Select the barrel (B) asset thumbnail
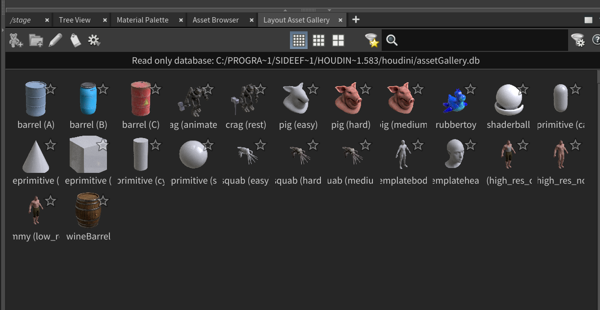The height and width of the screenshot is (310, 600). [88, 99]
